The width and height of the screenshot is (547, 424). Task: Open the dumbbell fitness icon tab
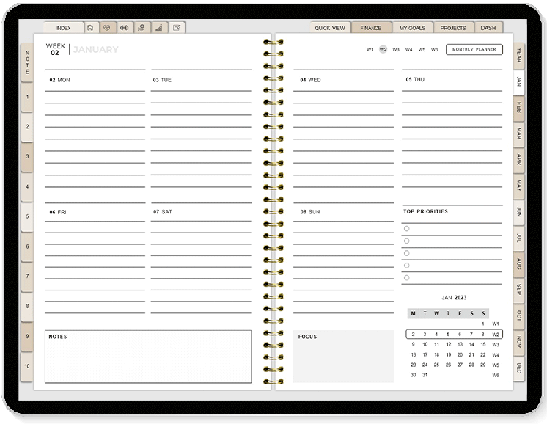point(124,28)
